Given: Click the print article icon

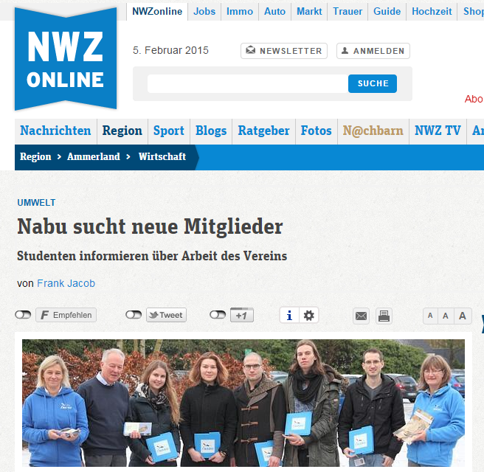Looking at the screenshot, I should coord(384,316).
